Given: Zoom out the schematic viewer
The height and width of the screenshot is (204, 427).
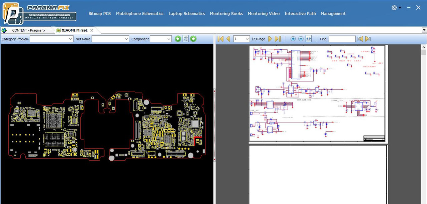Looking at the screenshot, I should [301, 39].
